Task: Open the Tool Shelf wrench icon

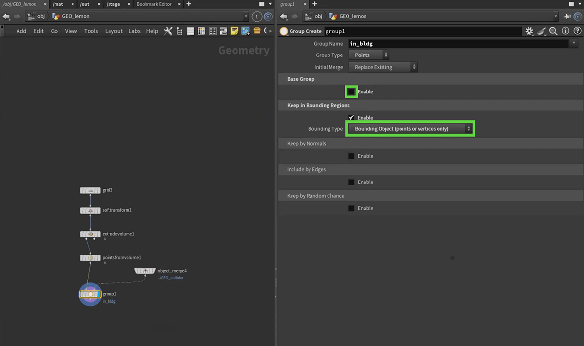Action: (168, 31)
